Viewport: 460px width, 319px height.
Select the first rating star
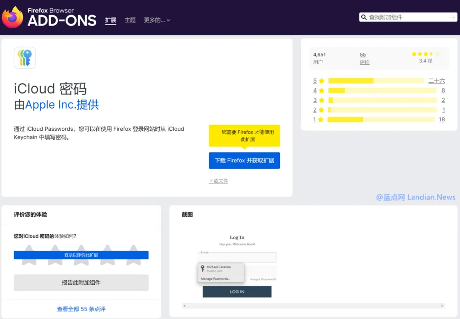29,255
